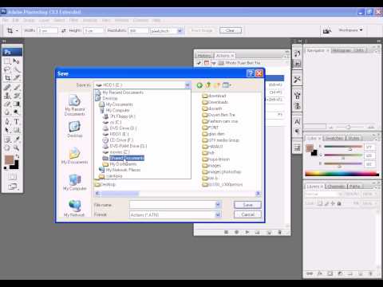This screenshot has height=287, width=383.
Task: Switch to the History tab
Action: click(204, 56)
